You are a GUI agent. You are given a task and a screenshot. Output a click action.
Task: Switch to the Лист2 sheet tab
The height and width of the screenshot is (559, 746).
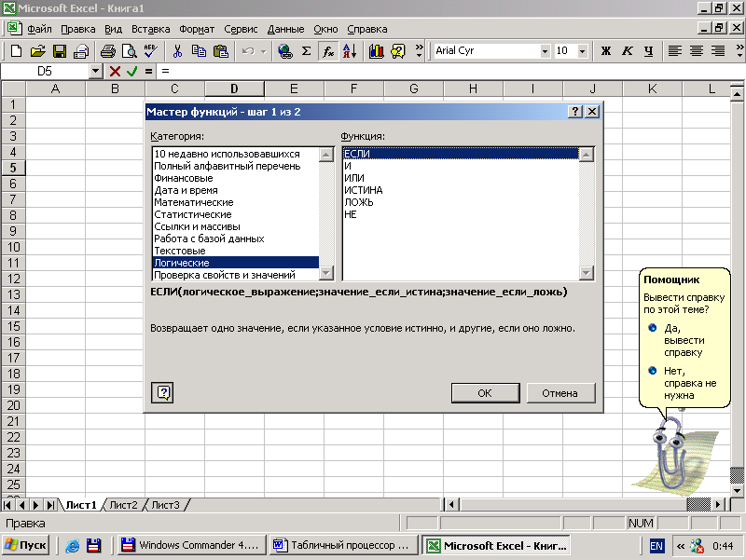(x=123, y=505)
